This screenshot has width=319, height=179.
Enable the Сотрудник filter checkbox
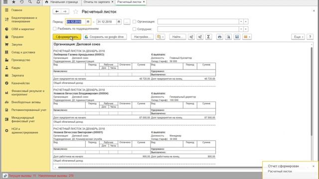[134, 29]
